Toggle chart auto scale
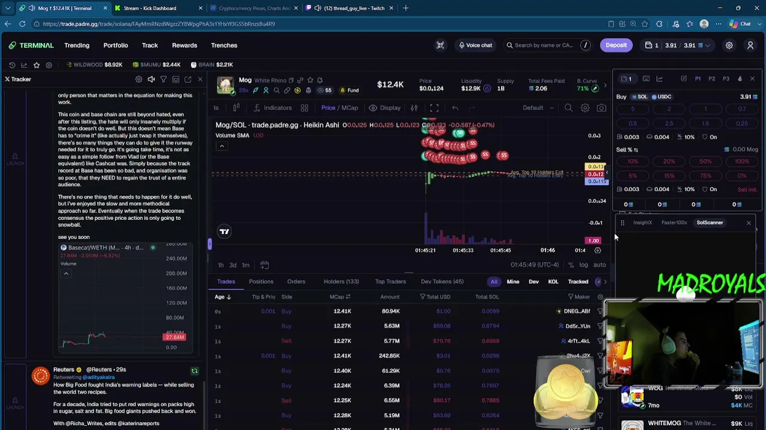 point(599,265)
